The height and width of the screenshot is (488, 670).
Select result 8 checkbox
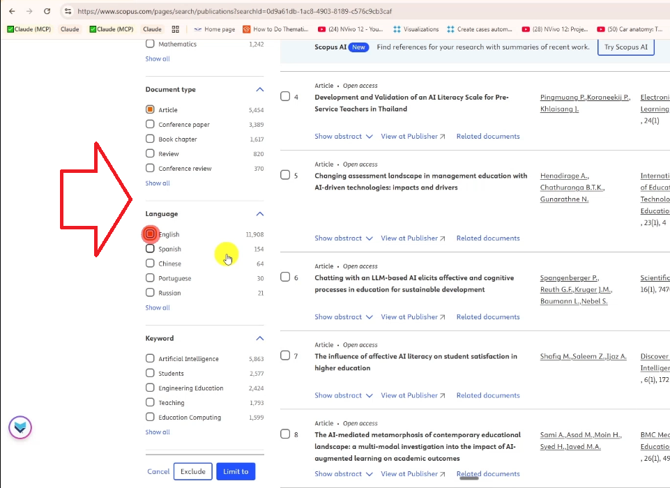pos(285,434)
